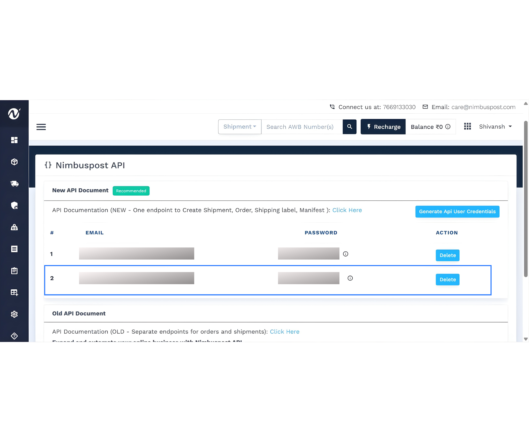This screenshot has width=529, height=441.
Task: Select the Billing receipt icon
Action: tap(14, 249)
